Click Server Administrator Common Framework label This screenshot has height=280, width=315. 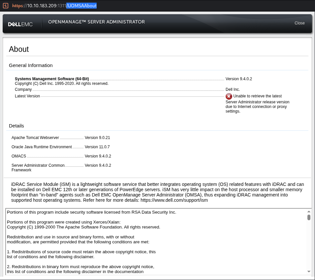(38, 167)
